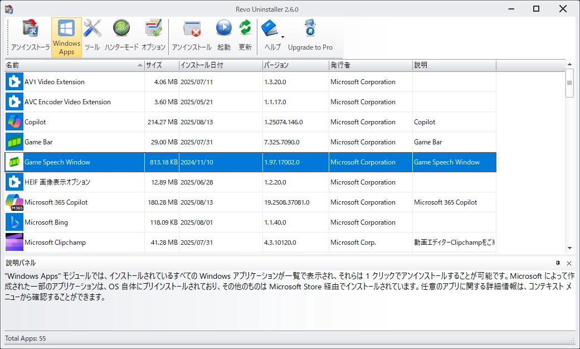Click the Microsoft Bing app icon

14,222
